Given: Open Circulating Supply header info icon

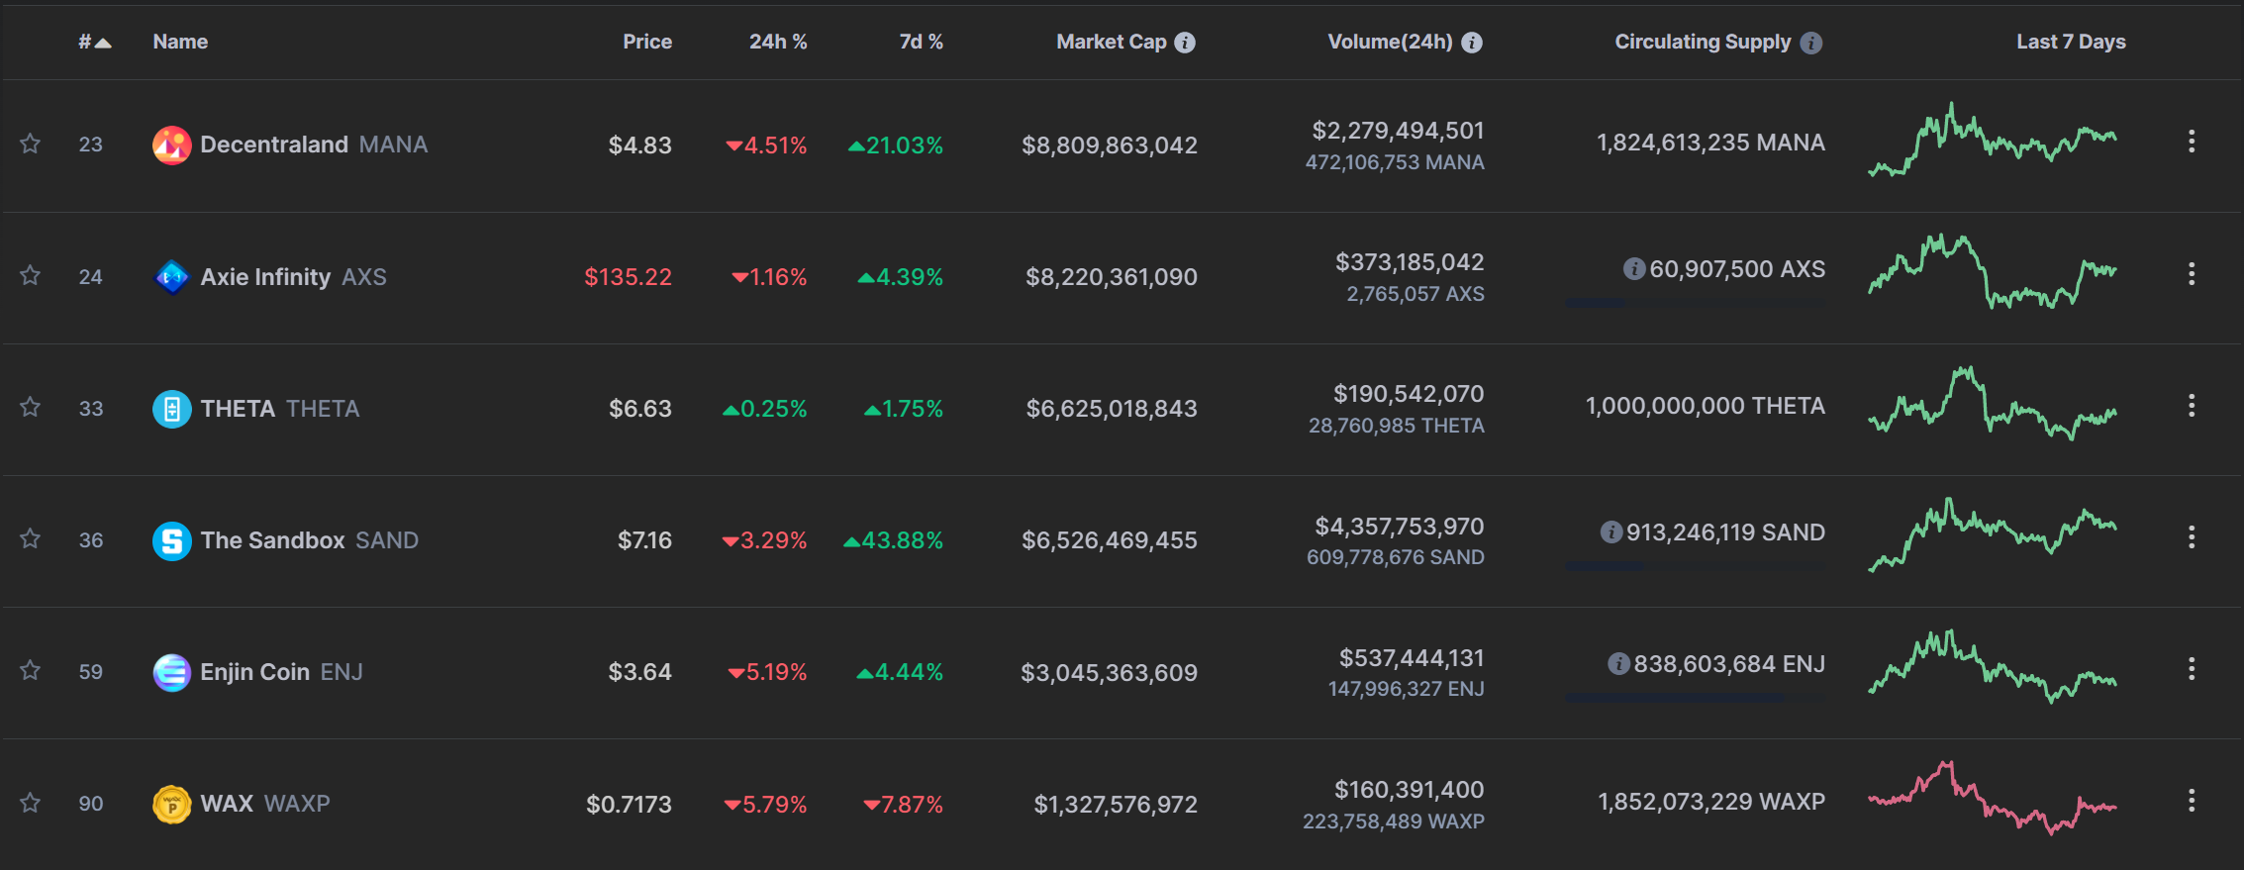Looking at the screenshot, I should 1810,43.
